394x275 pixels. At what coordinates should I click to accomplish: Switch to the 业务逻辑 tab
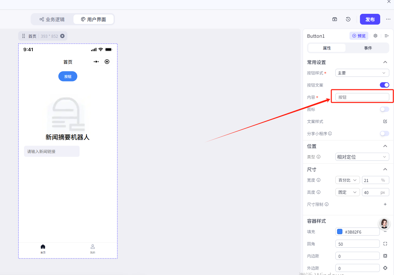point(52,19)
